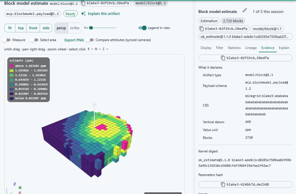Click the Estimation chip
296x194 pixels.
[x=209, y=21]
